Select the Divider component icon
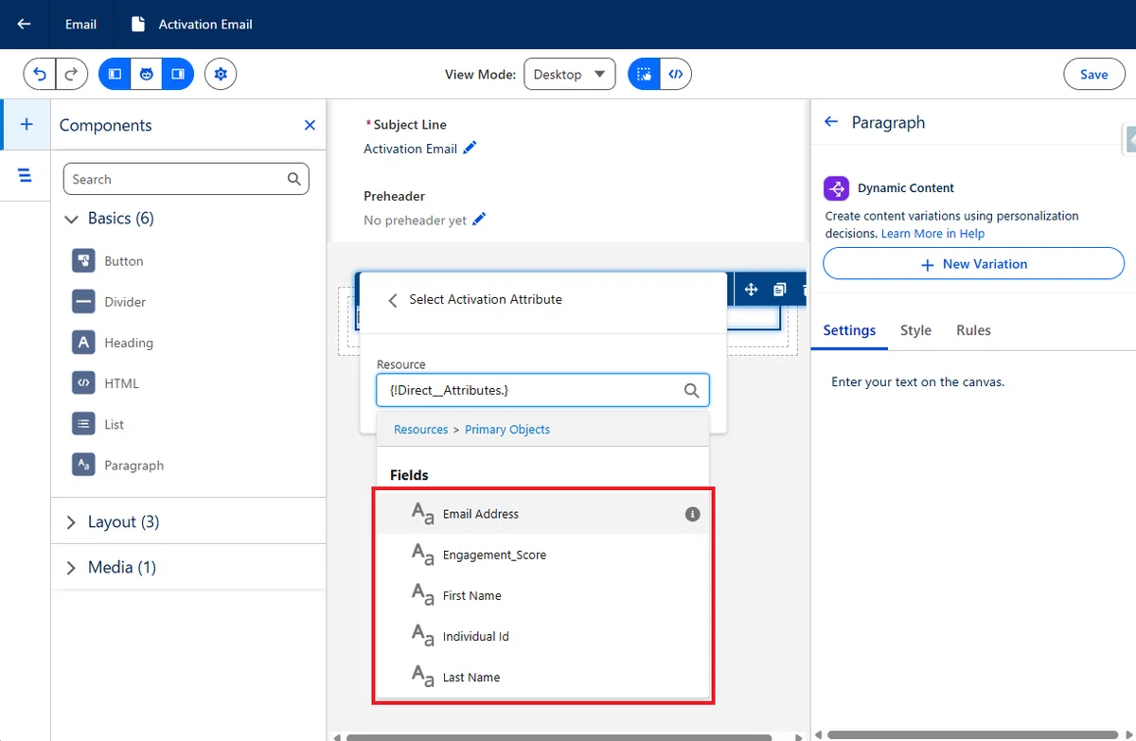 click(83, 301)
